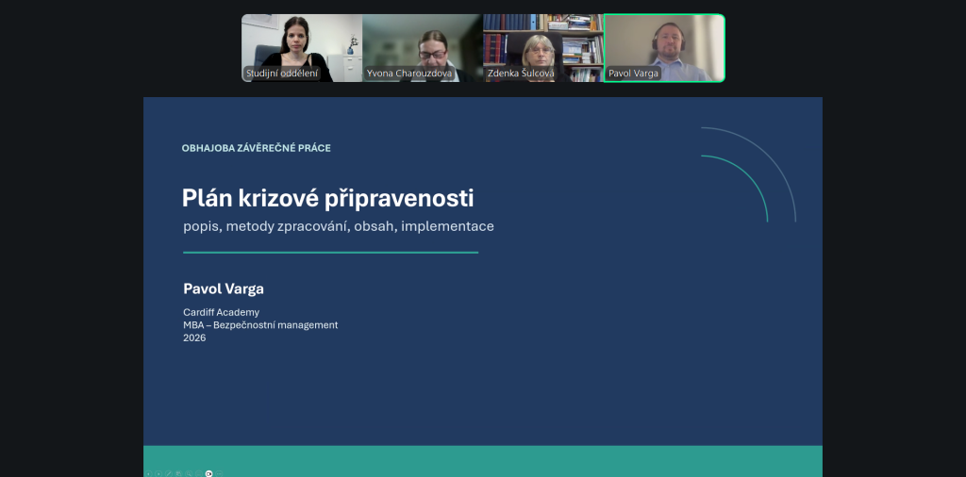Click the 'Plán krizové připravenosti' title
This screenshot has height=477, width=966.
click(x=327, y=199)
